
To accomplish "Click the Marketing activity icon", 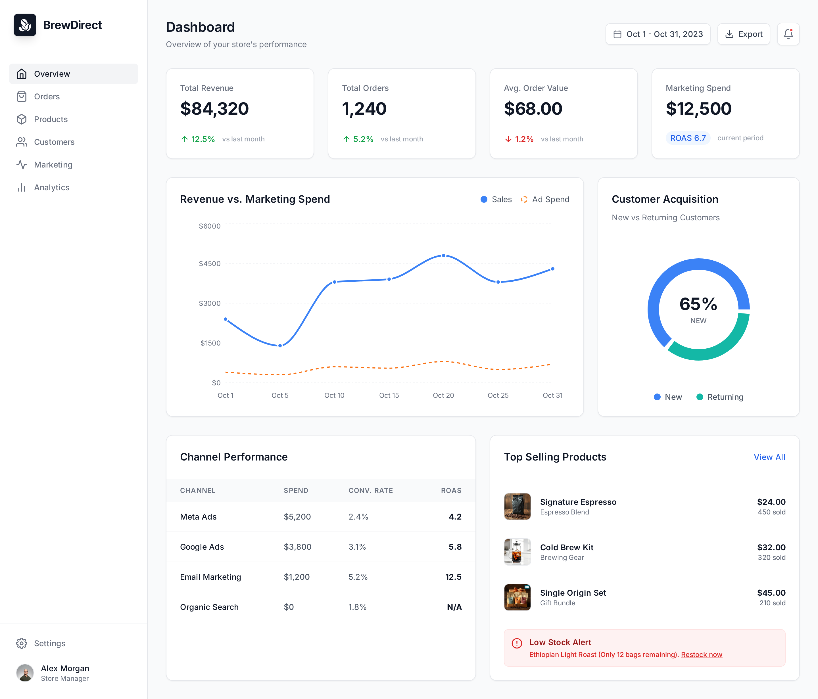I will pos(22,165).
